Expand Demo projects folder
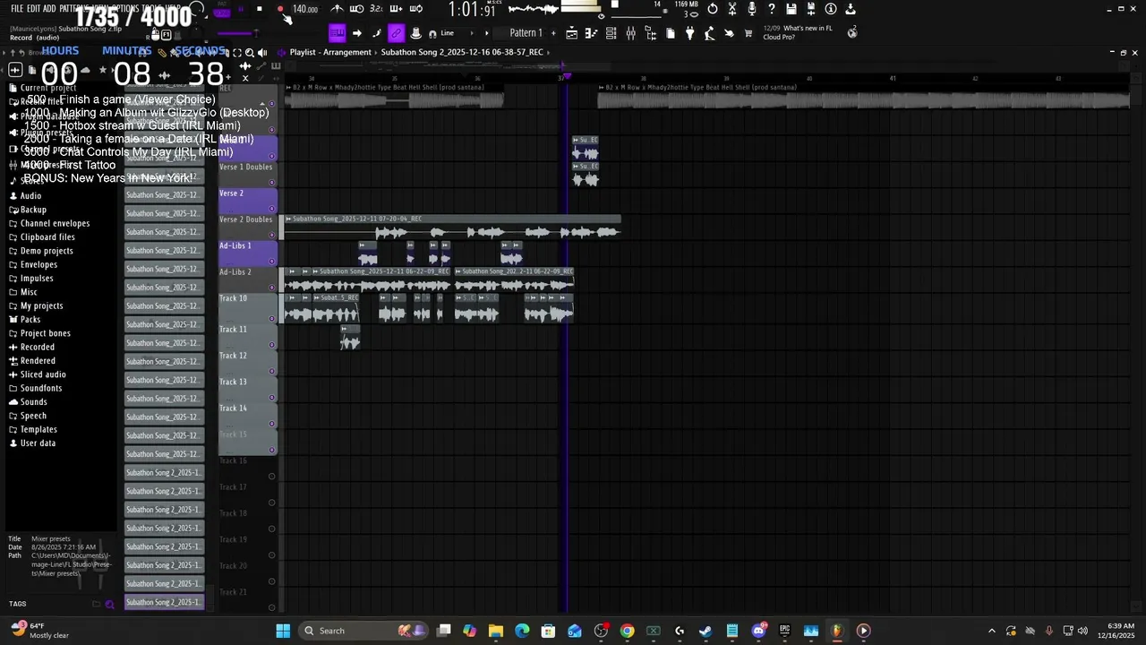The width and height of the screenshot is (1146, 645). click(47, 251)
